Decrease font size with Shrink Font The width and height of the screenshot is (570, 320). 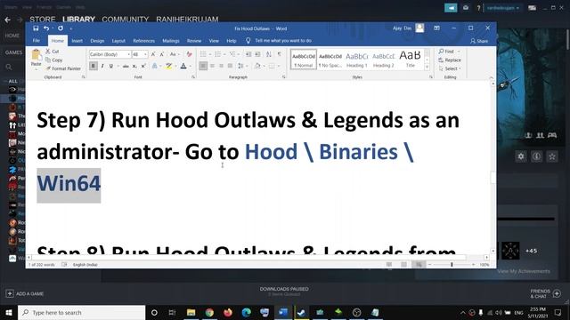[162, 54]
